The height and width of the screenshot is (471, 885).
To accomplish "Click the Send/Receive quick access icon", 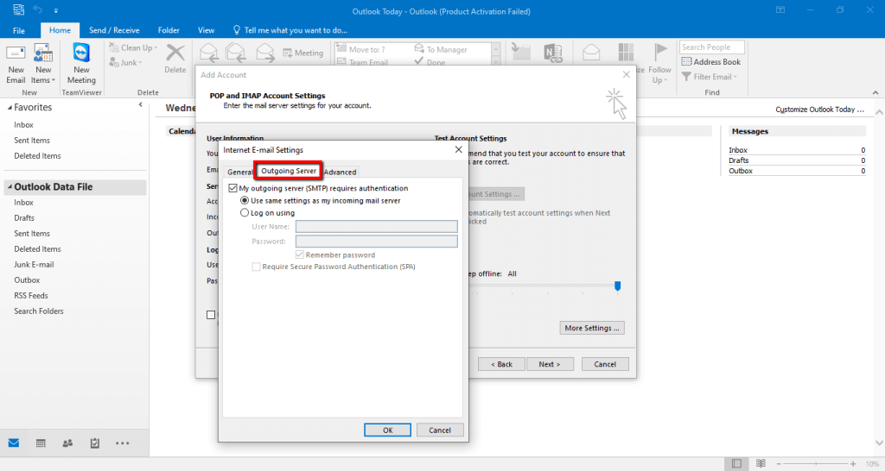I will coord(19,9).
